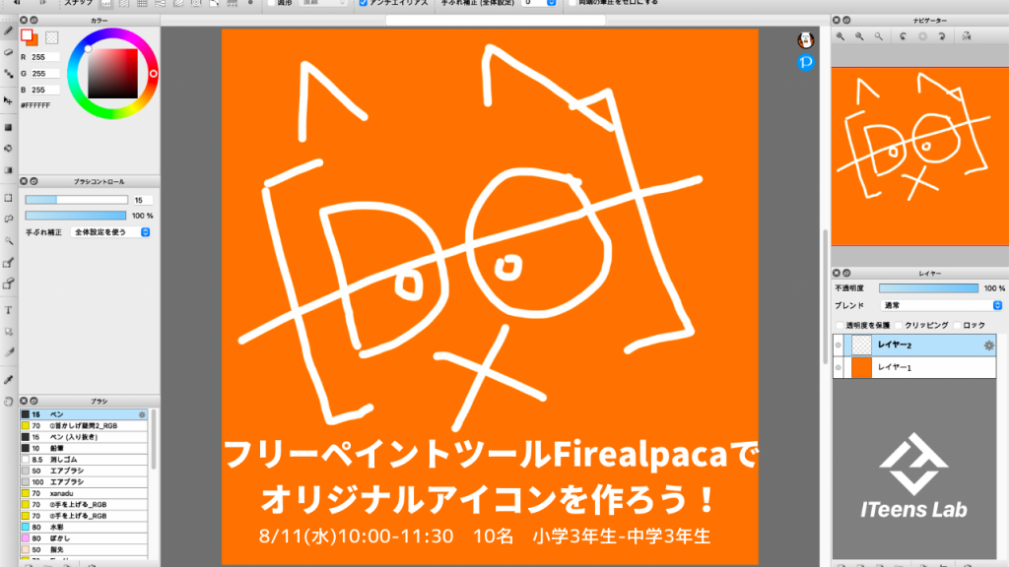
Task: Float the レイヤー panel button
Action: coord(846,274)
